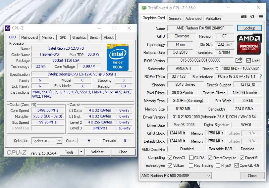This screenshot has height=188, width=269.
Task: Click the Close button in GPU-Z
Action: [252, 176]
